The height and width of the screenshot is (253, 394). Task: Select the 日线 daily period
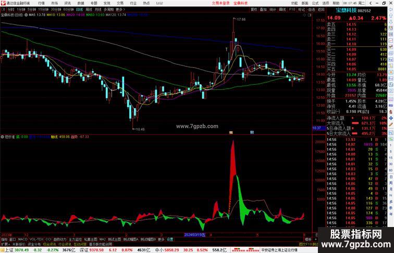click(79, 9)
